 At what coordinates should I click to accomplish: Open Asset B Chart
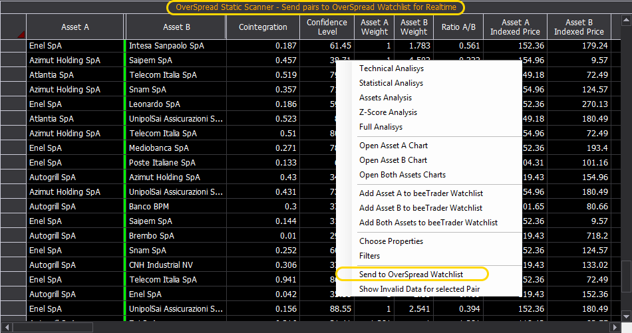tap(393, 160)
